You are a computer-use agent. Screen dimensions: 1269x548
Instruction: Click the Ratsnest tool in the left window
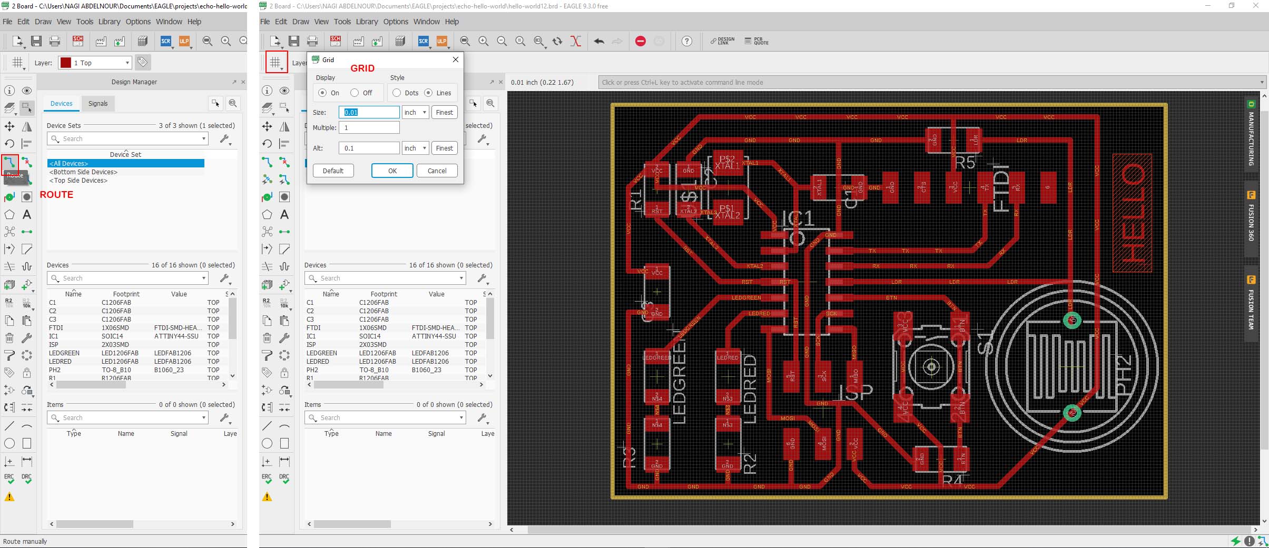(9, 232)
